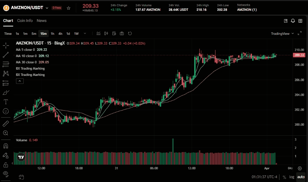Toggle magnet mode for drawings

pos(6,146)
